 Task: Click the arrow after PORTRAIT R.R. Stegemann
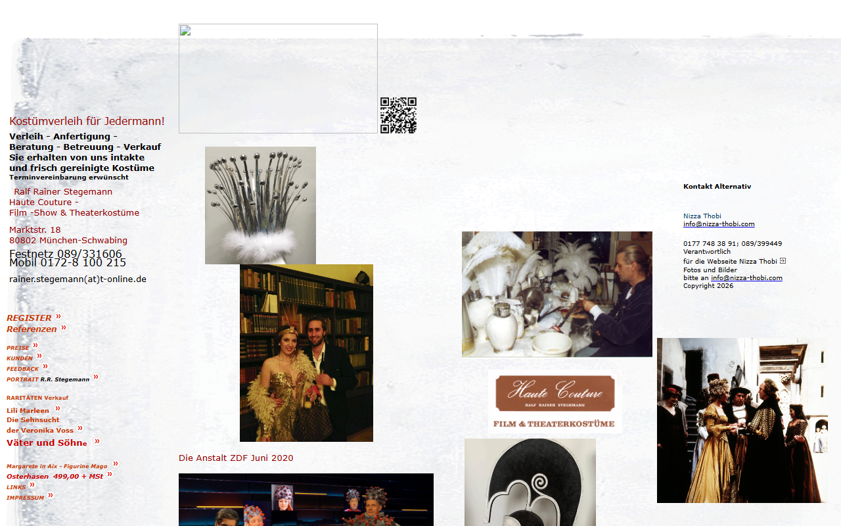(x=96, y=377)
